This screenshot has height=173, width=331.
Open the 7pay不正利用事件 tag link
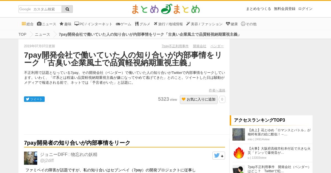click(175, 46)
